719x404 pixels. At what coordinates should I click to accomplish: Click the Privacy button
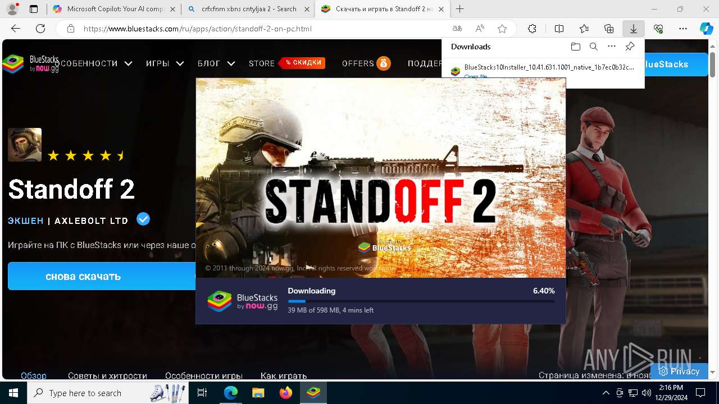tap(679, 371)
